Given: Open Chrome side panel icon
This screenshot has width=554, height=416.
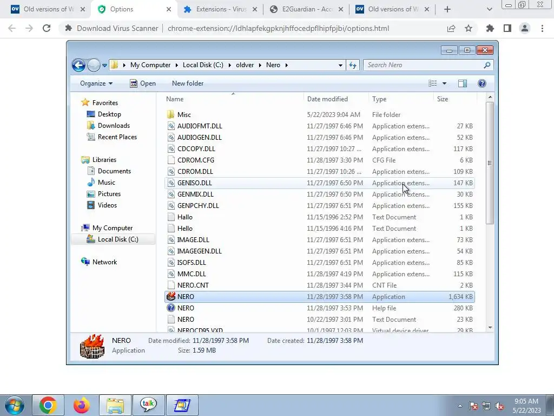Looking at the screenshot, I should [507, 28].
